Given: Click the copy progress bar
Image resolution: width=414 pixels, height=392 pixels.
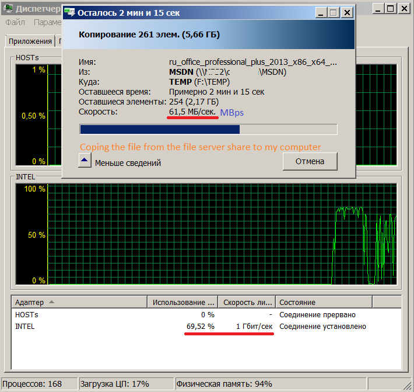Looking at the screenshot, I should [208, 129].
